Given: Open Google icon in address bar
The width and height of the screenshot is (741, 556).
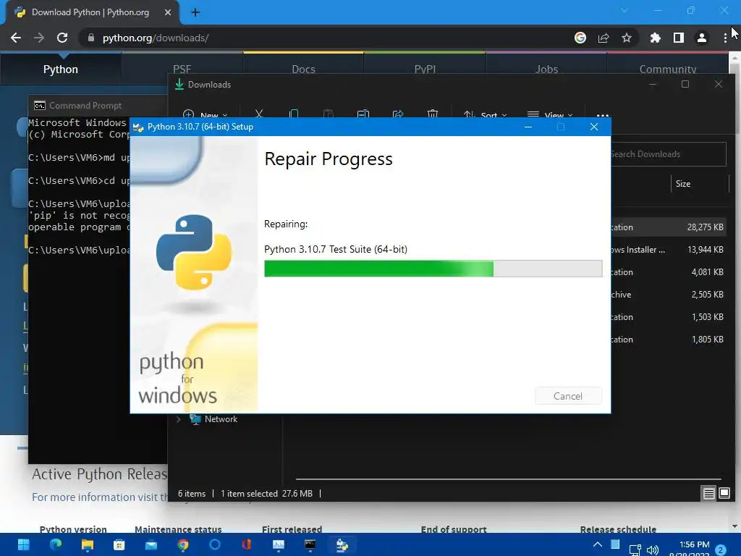Looking at the screenshot, I should point(580,38).
